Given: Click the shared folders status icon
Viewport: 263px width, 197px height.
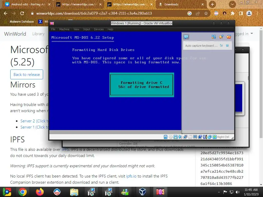Looking at the screenshot, I should click(200, 137).
